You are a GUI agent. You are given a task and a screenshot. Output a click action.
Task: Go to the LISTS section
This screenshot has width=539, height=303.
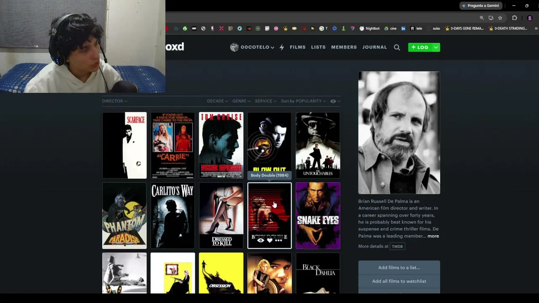[318, 47]
